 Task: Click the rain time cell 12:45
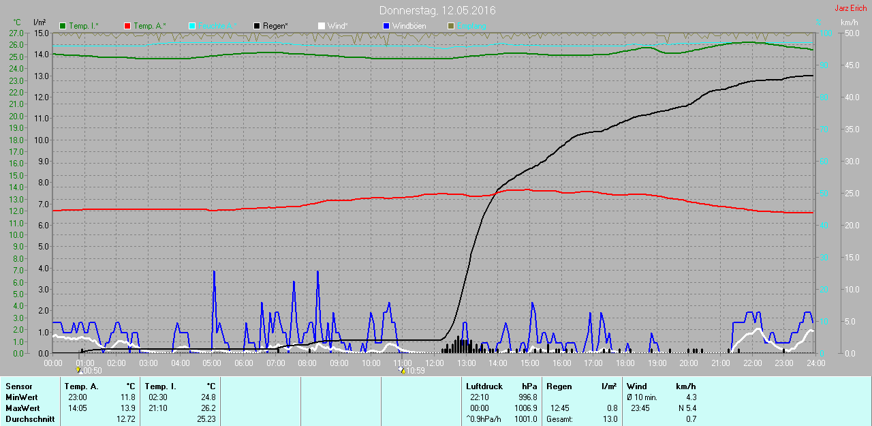561,408
